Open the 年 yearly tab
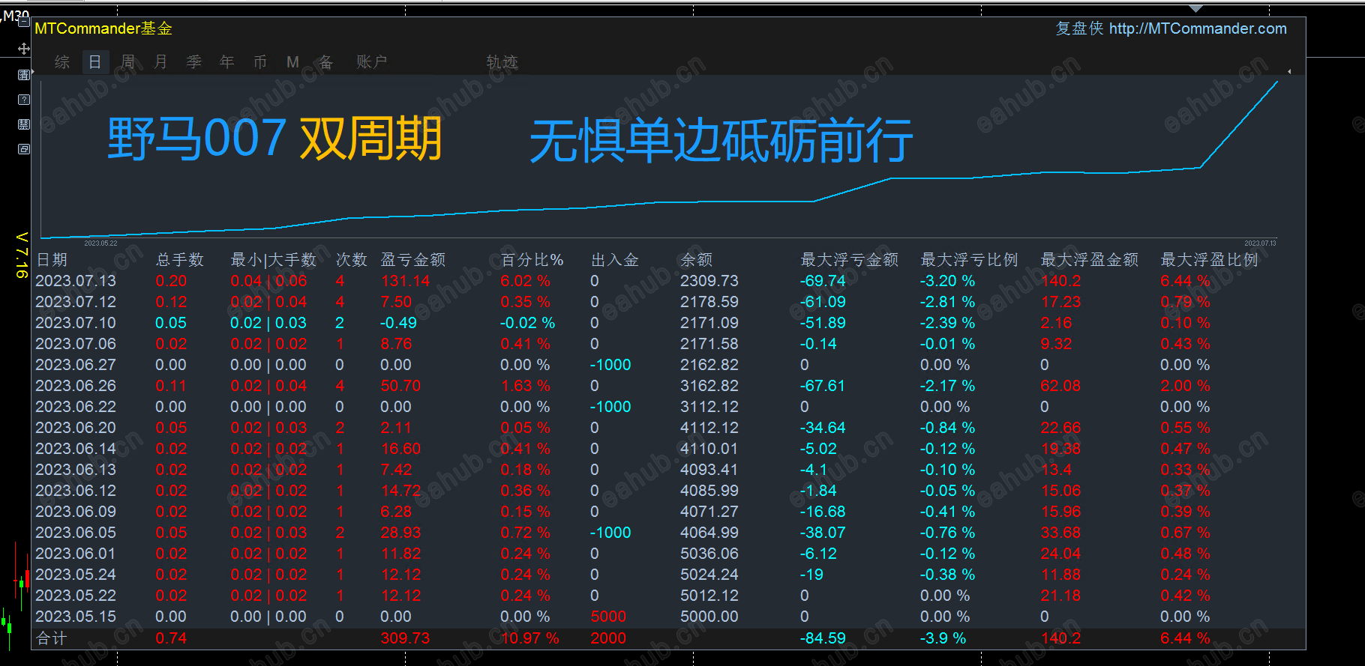 coord(227,62)
